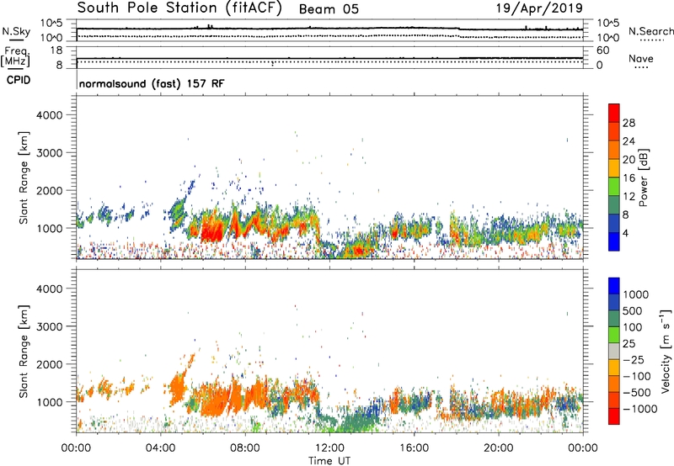Pick the red bottom velocity colorbar segment
Screen dimensions: 674x466
click(614, 416)
